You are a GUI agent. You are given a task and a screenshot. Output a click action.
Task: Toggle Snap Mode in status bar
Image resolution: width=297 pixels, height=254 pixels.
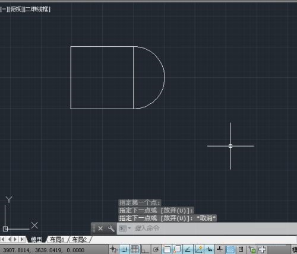124,249
